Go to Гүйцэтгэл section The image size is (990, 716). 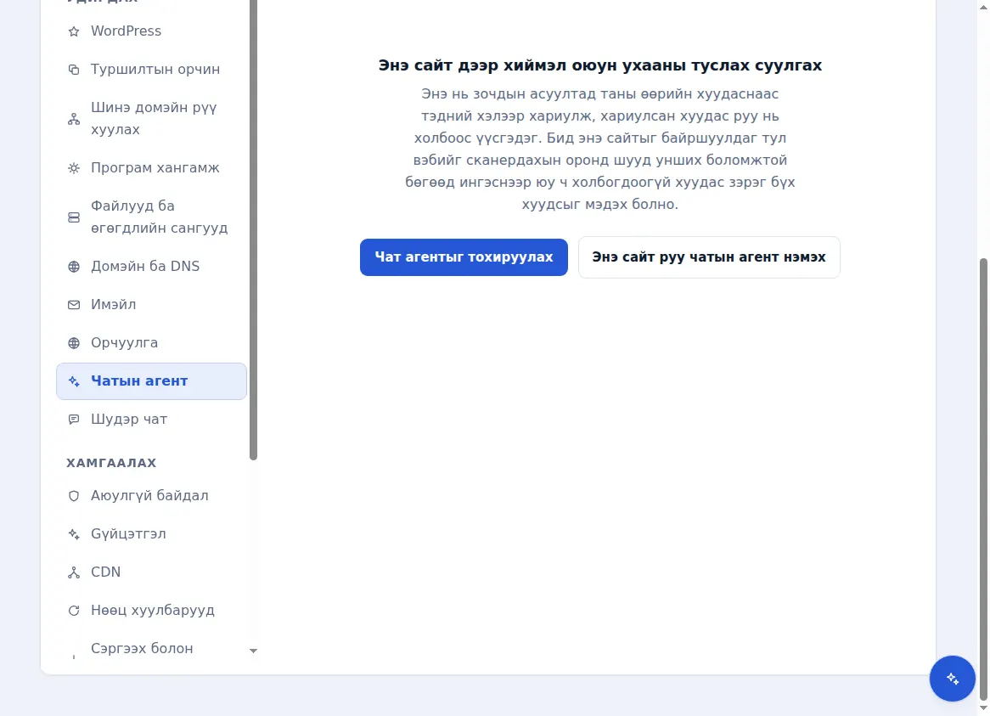(x=151, y=534)
